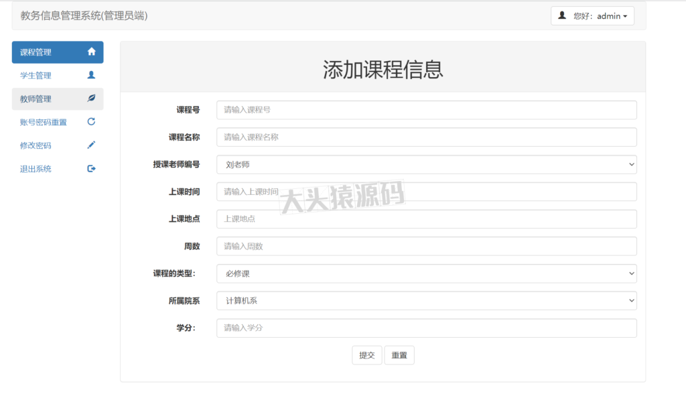Click the refresh icon beside 账号密码重置
The image size is (686, 398).
91,121
